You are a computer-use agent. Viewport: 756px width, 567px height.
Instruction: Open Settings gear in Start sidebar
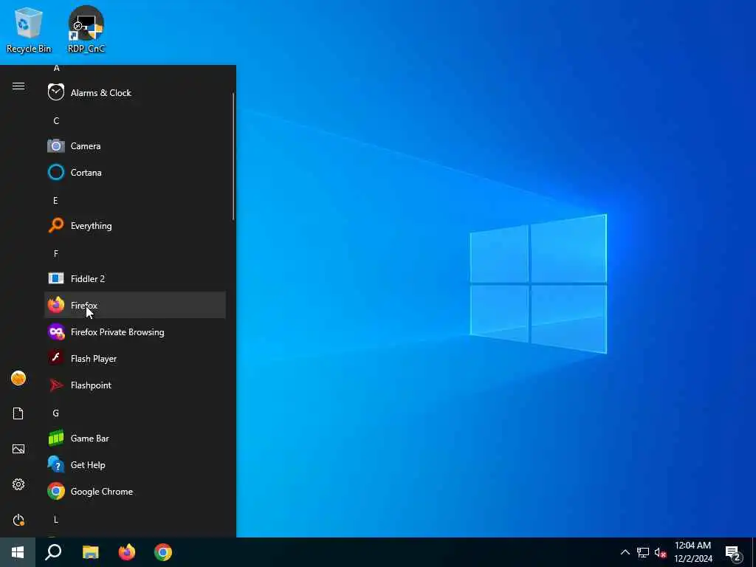click(18, 484)
